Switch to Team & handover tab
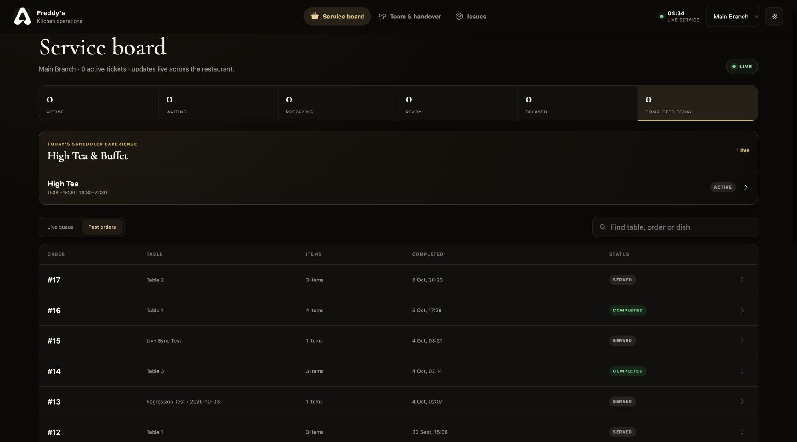 tap(410, 17)
